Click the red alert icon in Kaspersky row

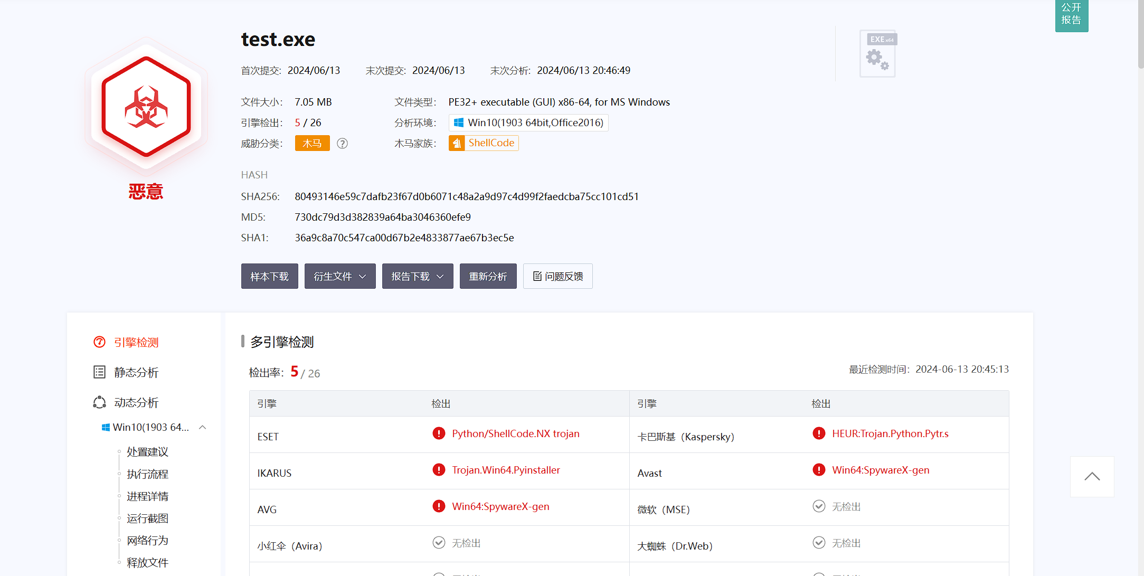point(819,433)
